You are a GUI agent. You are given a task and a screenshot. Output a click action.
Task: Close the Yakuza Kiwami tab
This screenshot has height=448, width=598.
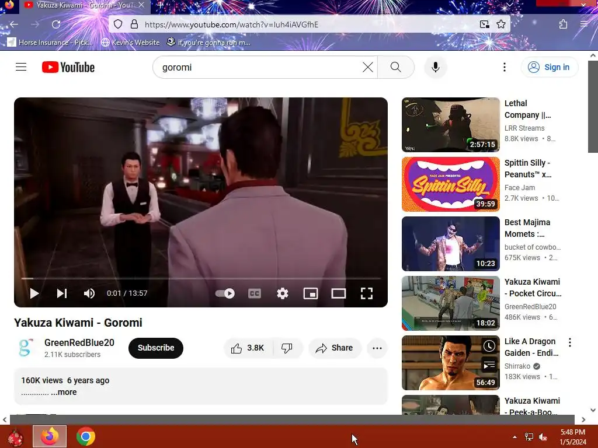pyautogui.click(x=141, y=5)
